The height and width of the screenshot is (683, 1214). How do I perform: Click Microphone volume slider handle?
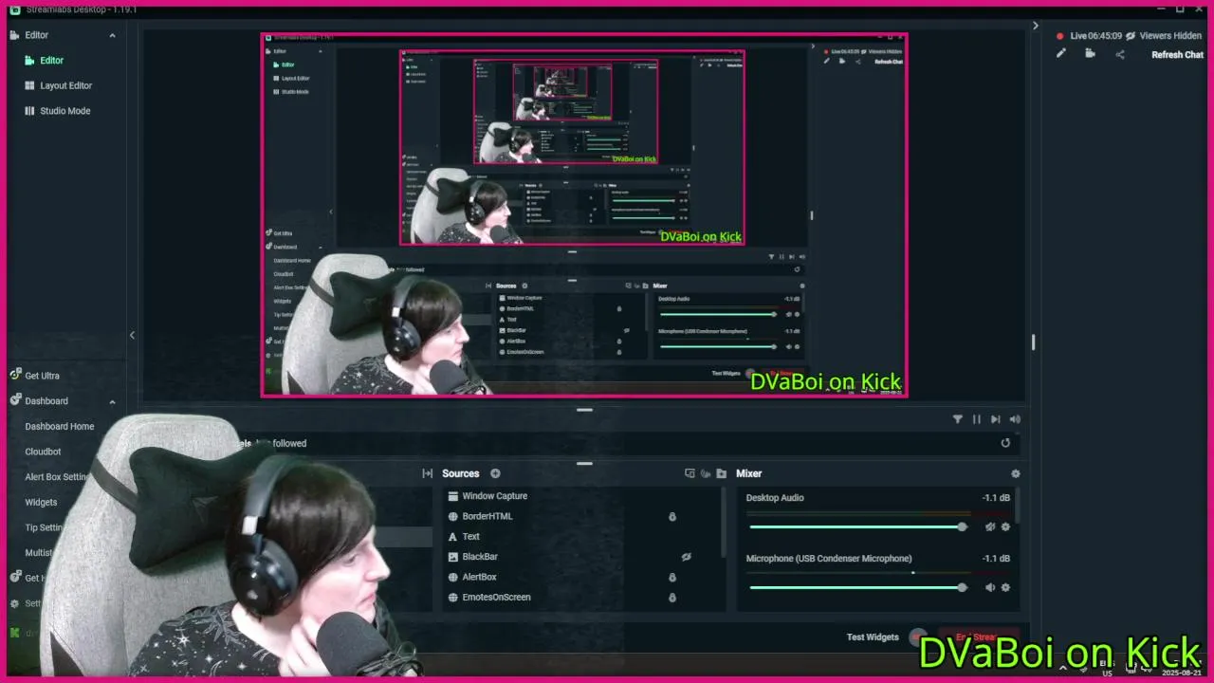click(x=962, y=587)
